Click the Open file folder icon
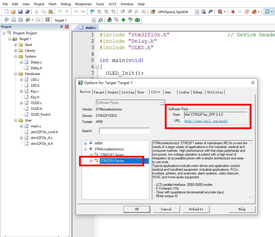Image resolution: width=275 pixels, height=237 pixels. (x=13, y=12)
